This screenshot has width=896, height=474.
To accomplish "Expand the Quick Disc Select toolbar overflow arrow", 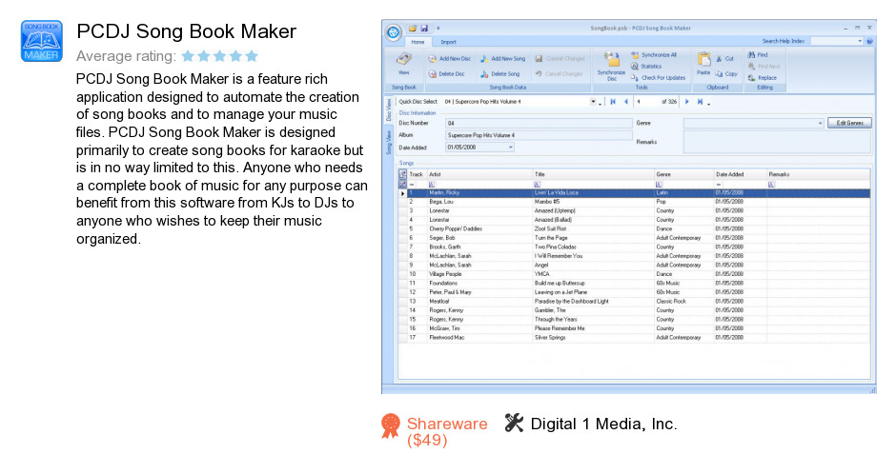I will click(x=601, y=103).
